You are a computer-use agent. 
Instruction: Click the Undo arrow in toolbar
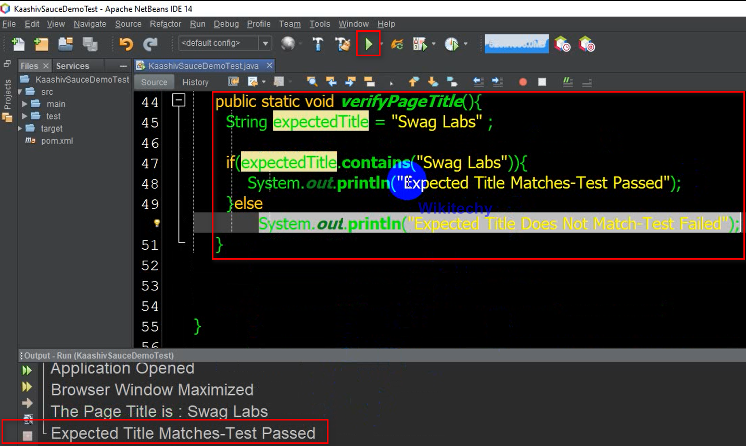[126, 44]
